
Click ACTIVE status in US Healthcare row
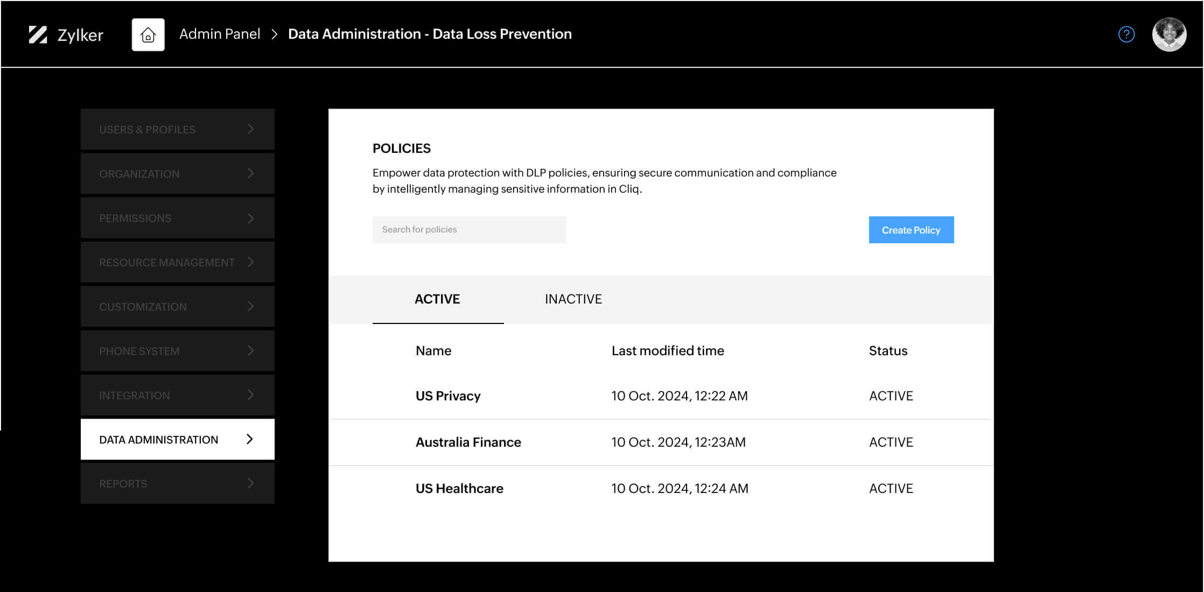pos(891,489)
